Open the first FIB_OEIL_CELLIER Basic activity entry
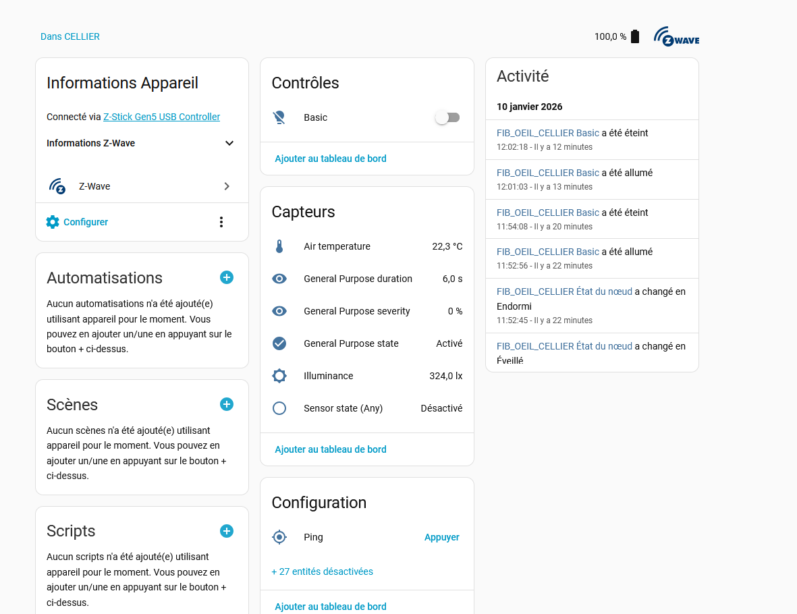797x614 pixels. [547, 133]
